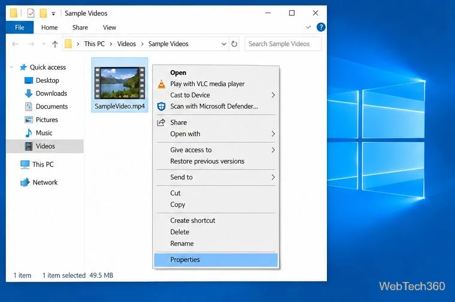Click the SampleVideo.mp4 file name
Image resolution: width=455 pixels, height=302 pixels.
[x=120, y=106]
